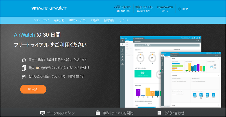The height and width of the screenshot is (117, 226).
Task: Click the briefcase free trial icon
Action: 98,113
